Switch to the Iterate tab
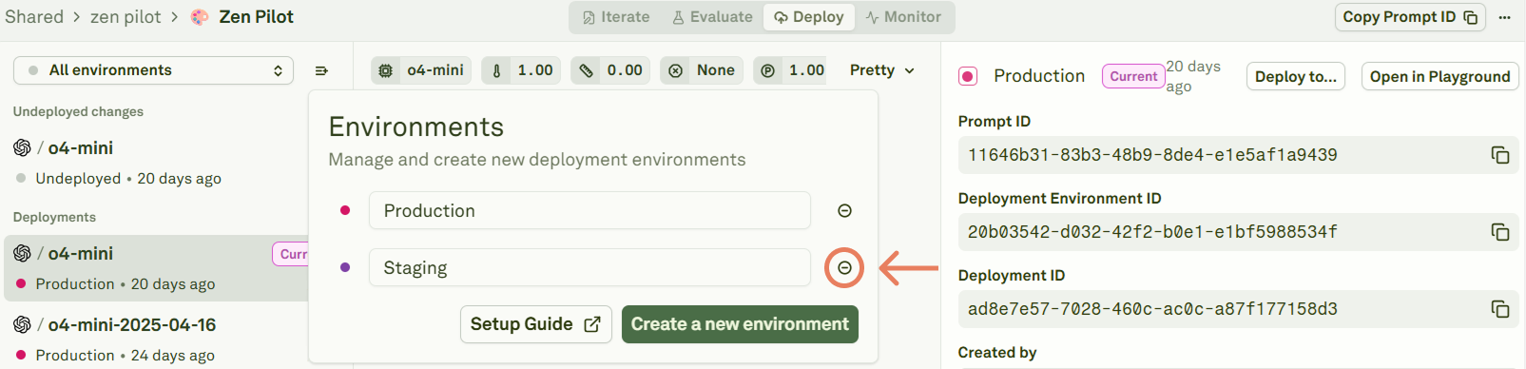Viewport: 1526px width, 369px height. coord(616,17)
